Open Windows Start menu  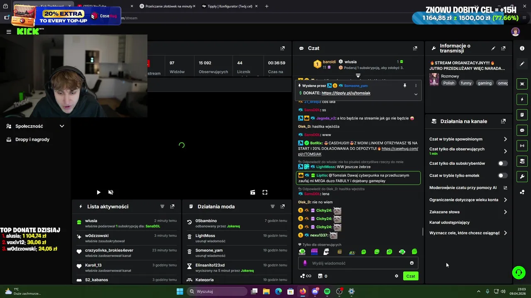(x=180, y=291)
